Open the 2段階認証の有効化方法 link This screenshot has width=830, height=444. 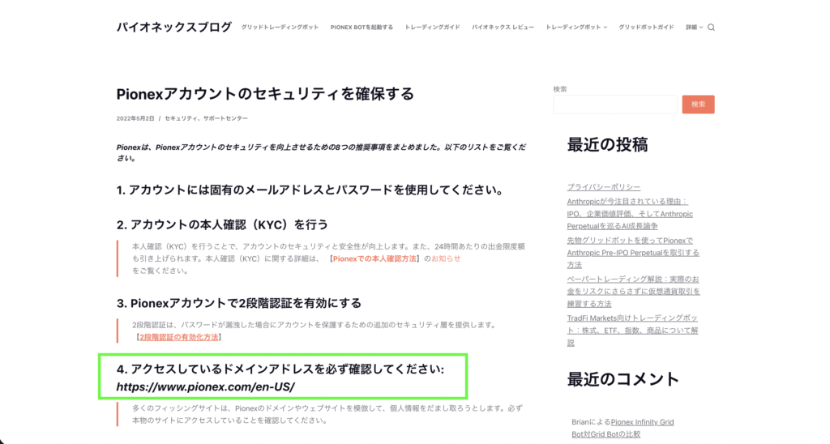[x=179, y=337]
